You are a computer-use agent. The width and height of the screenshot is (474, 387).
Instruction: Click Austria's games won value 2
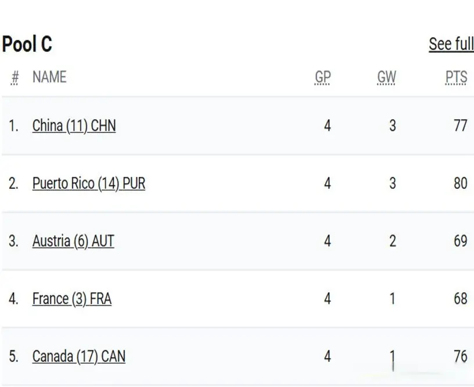point(392,241)
